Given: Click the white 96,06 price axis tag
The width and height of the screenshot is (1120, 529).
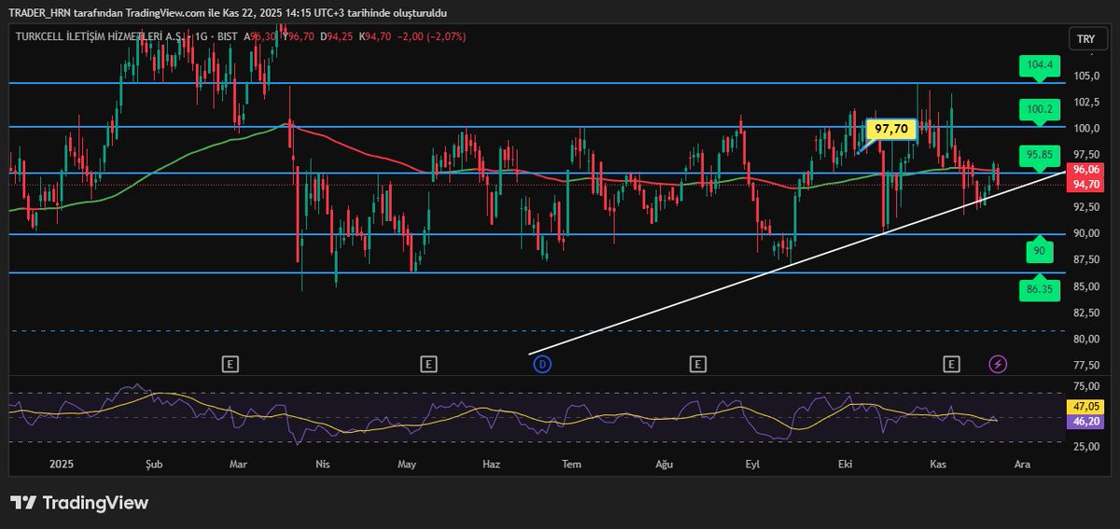Looking at the screenshot, I should [x=1085, y=170].
